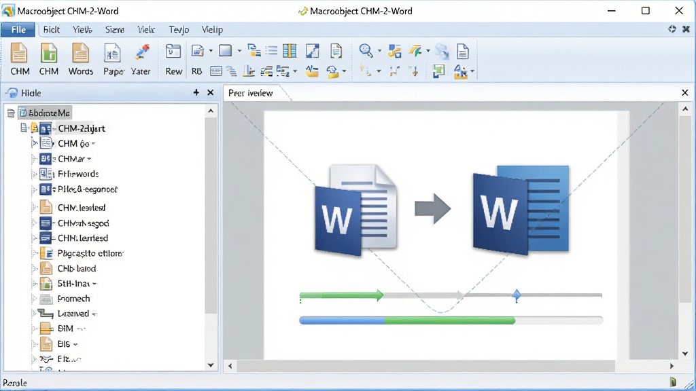This screenshot has width=696, height=391.
Task: Select the BbdroteMe root node
Action: click(x=44, y=113)
